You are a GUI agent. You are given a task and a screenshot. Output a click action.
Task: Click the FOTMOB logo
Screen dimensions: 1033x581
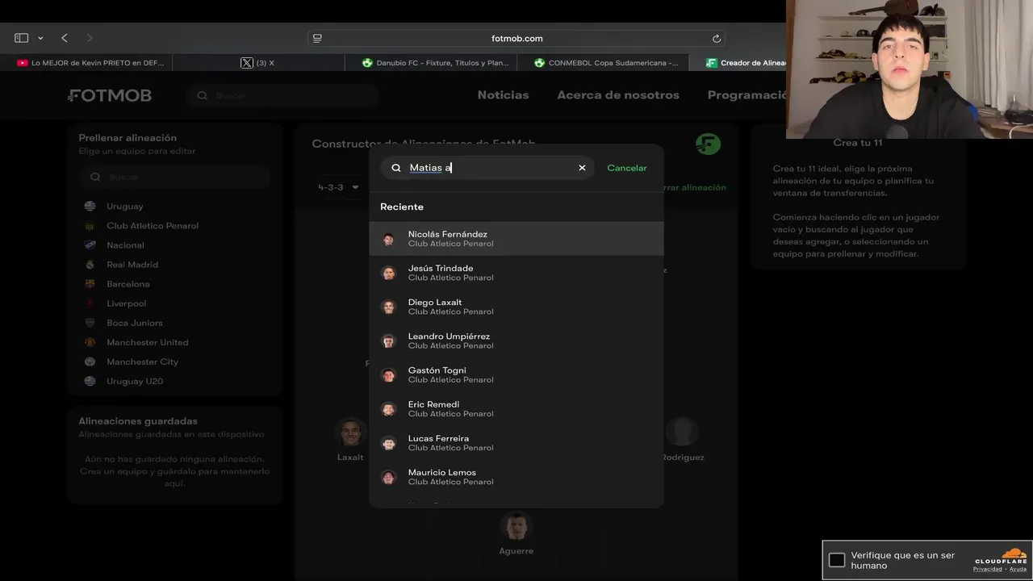pyautogui.click(x=110, y=95)
